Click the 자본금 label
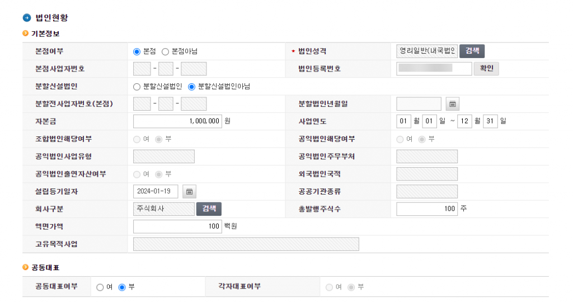The width and height of the screenshot is (573, 303). coord(46,121)
